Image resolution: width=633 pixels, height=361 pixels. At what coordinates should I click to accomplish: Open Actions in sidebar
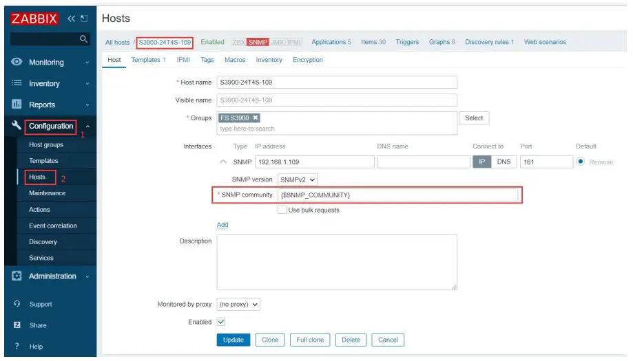click(39, 210)
